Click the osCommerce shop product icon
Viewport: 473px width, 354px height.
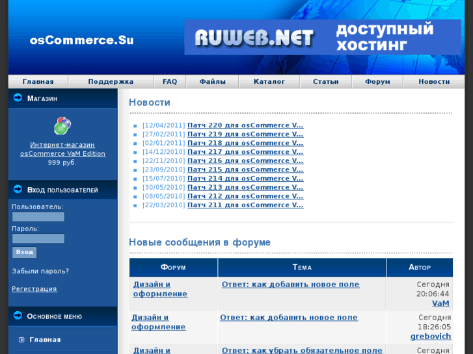(62, 125)
